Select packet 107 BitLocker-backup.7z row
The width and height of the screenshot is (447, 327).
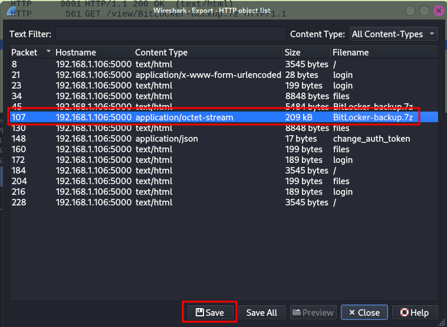(224, 117)
